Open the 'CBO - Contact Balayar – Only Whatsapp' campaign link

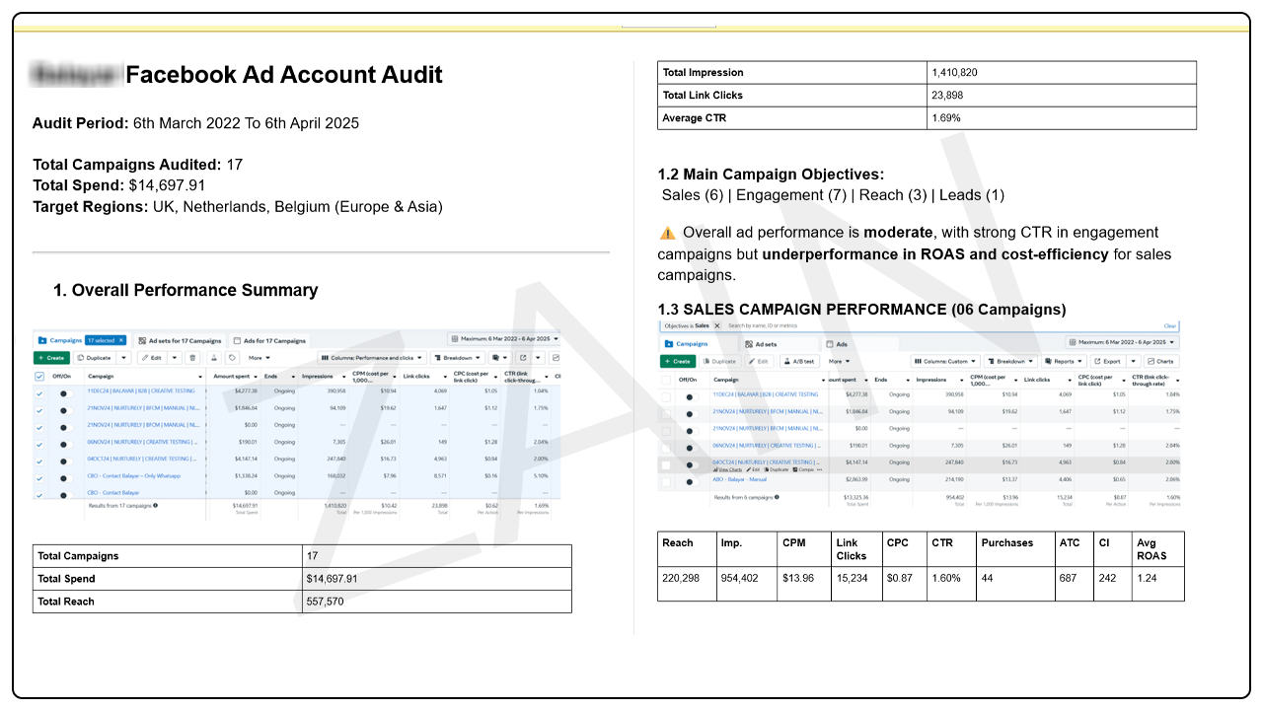(133, 475)
